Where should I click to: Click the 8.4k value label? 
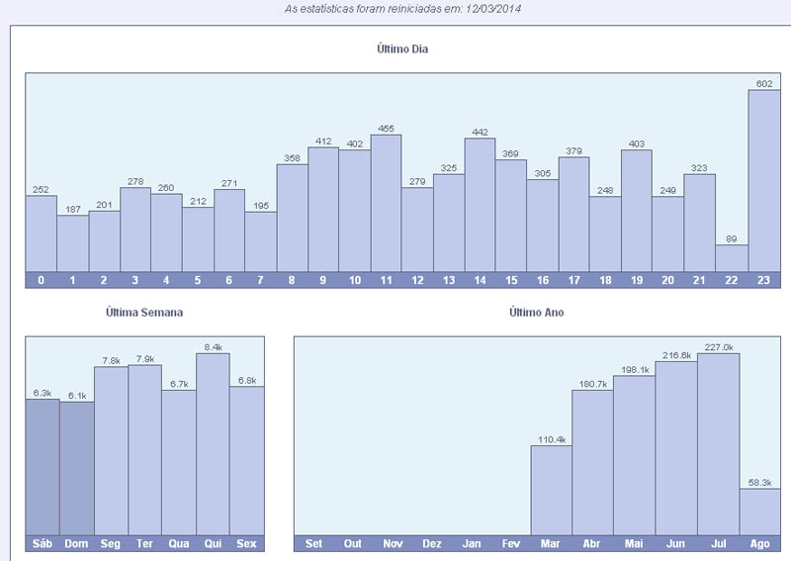coord(213,347)
